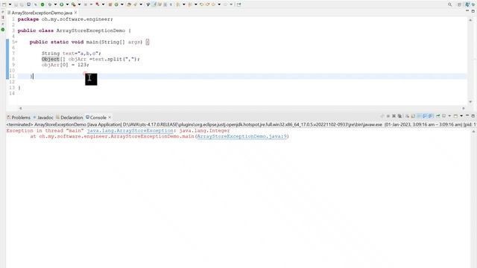The width and height of the screenshot is (477, 268).
Task: Expand the New Java Class dropdown arrow
Action: pos(122,4)
